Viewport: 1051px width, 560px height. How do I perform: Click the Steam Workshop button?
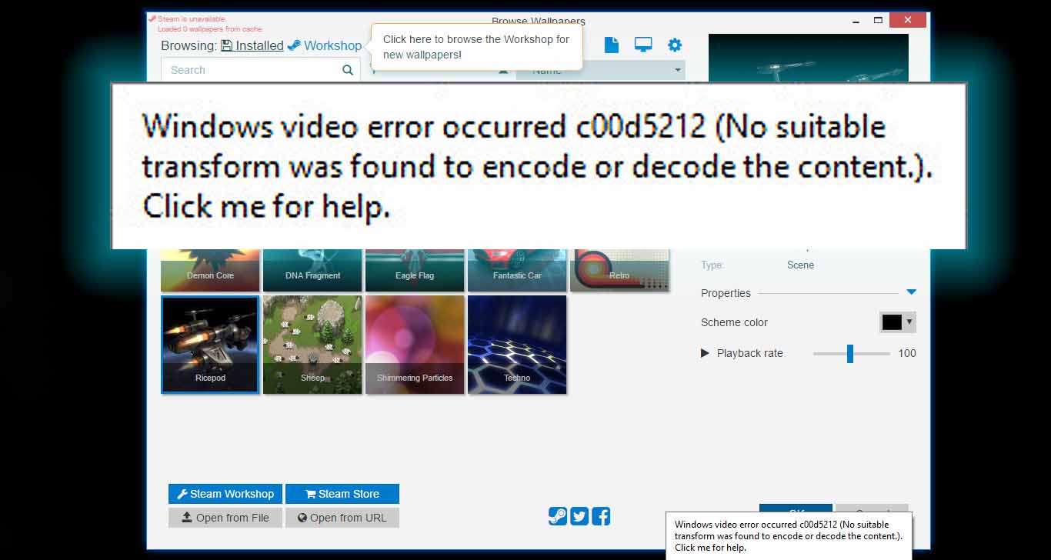click(x=225, y=494)
